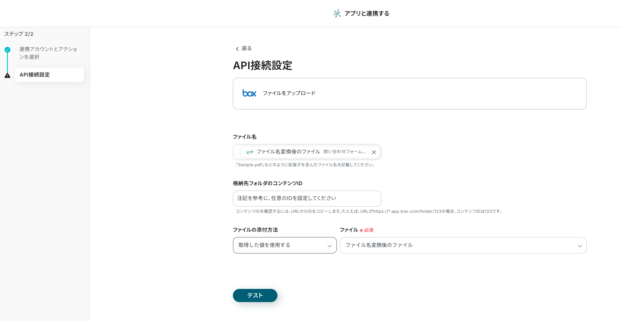Image resolution: width=620 pixels, height=321 pixels.
Task: Click the アプリと連携する header title
Action: [x=366, y=14]
